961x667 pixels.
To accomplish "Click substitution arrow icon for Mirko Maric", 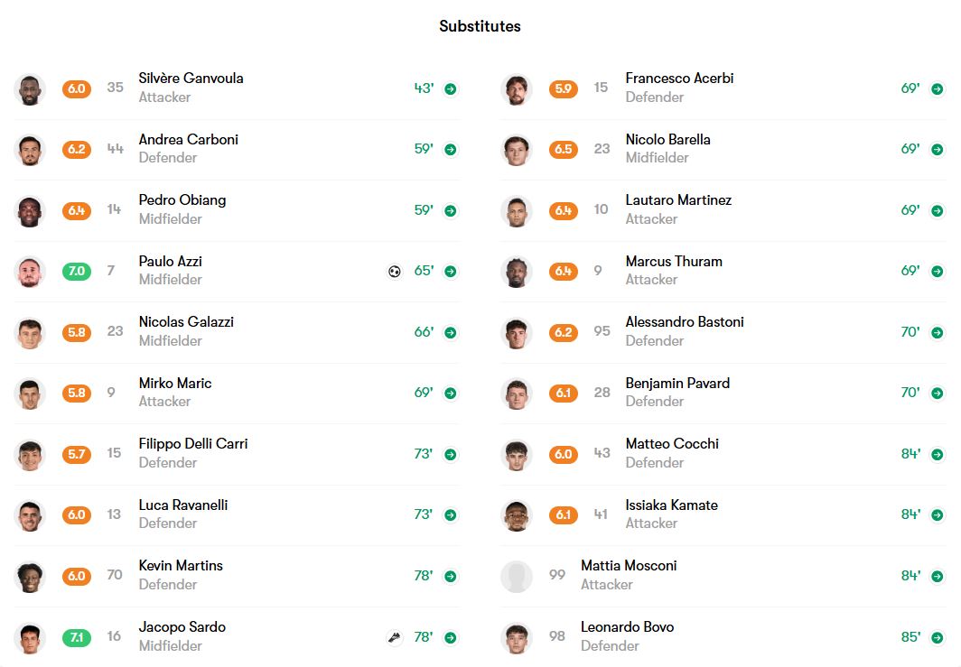I will (x=450, y=394).
